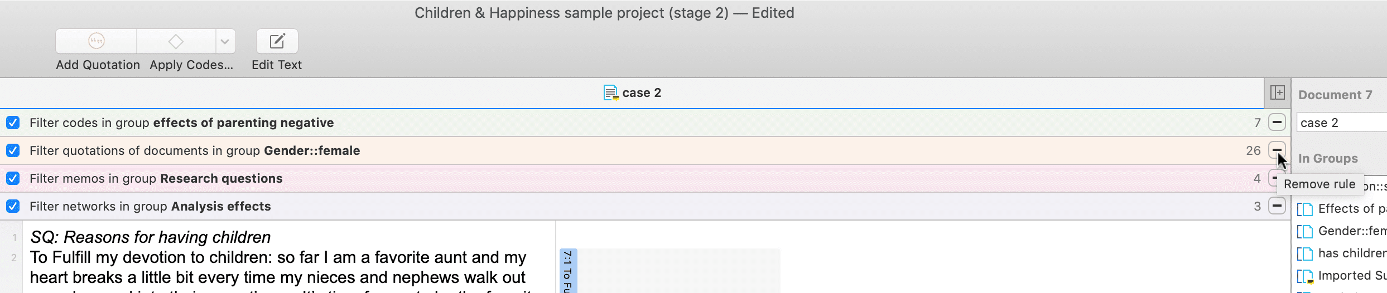Remove the effects of parenting negative filter rule
The width and height of the screenshot is (1387, 293).
pyautogui.click(x=1277, y=122)
